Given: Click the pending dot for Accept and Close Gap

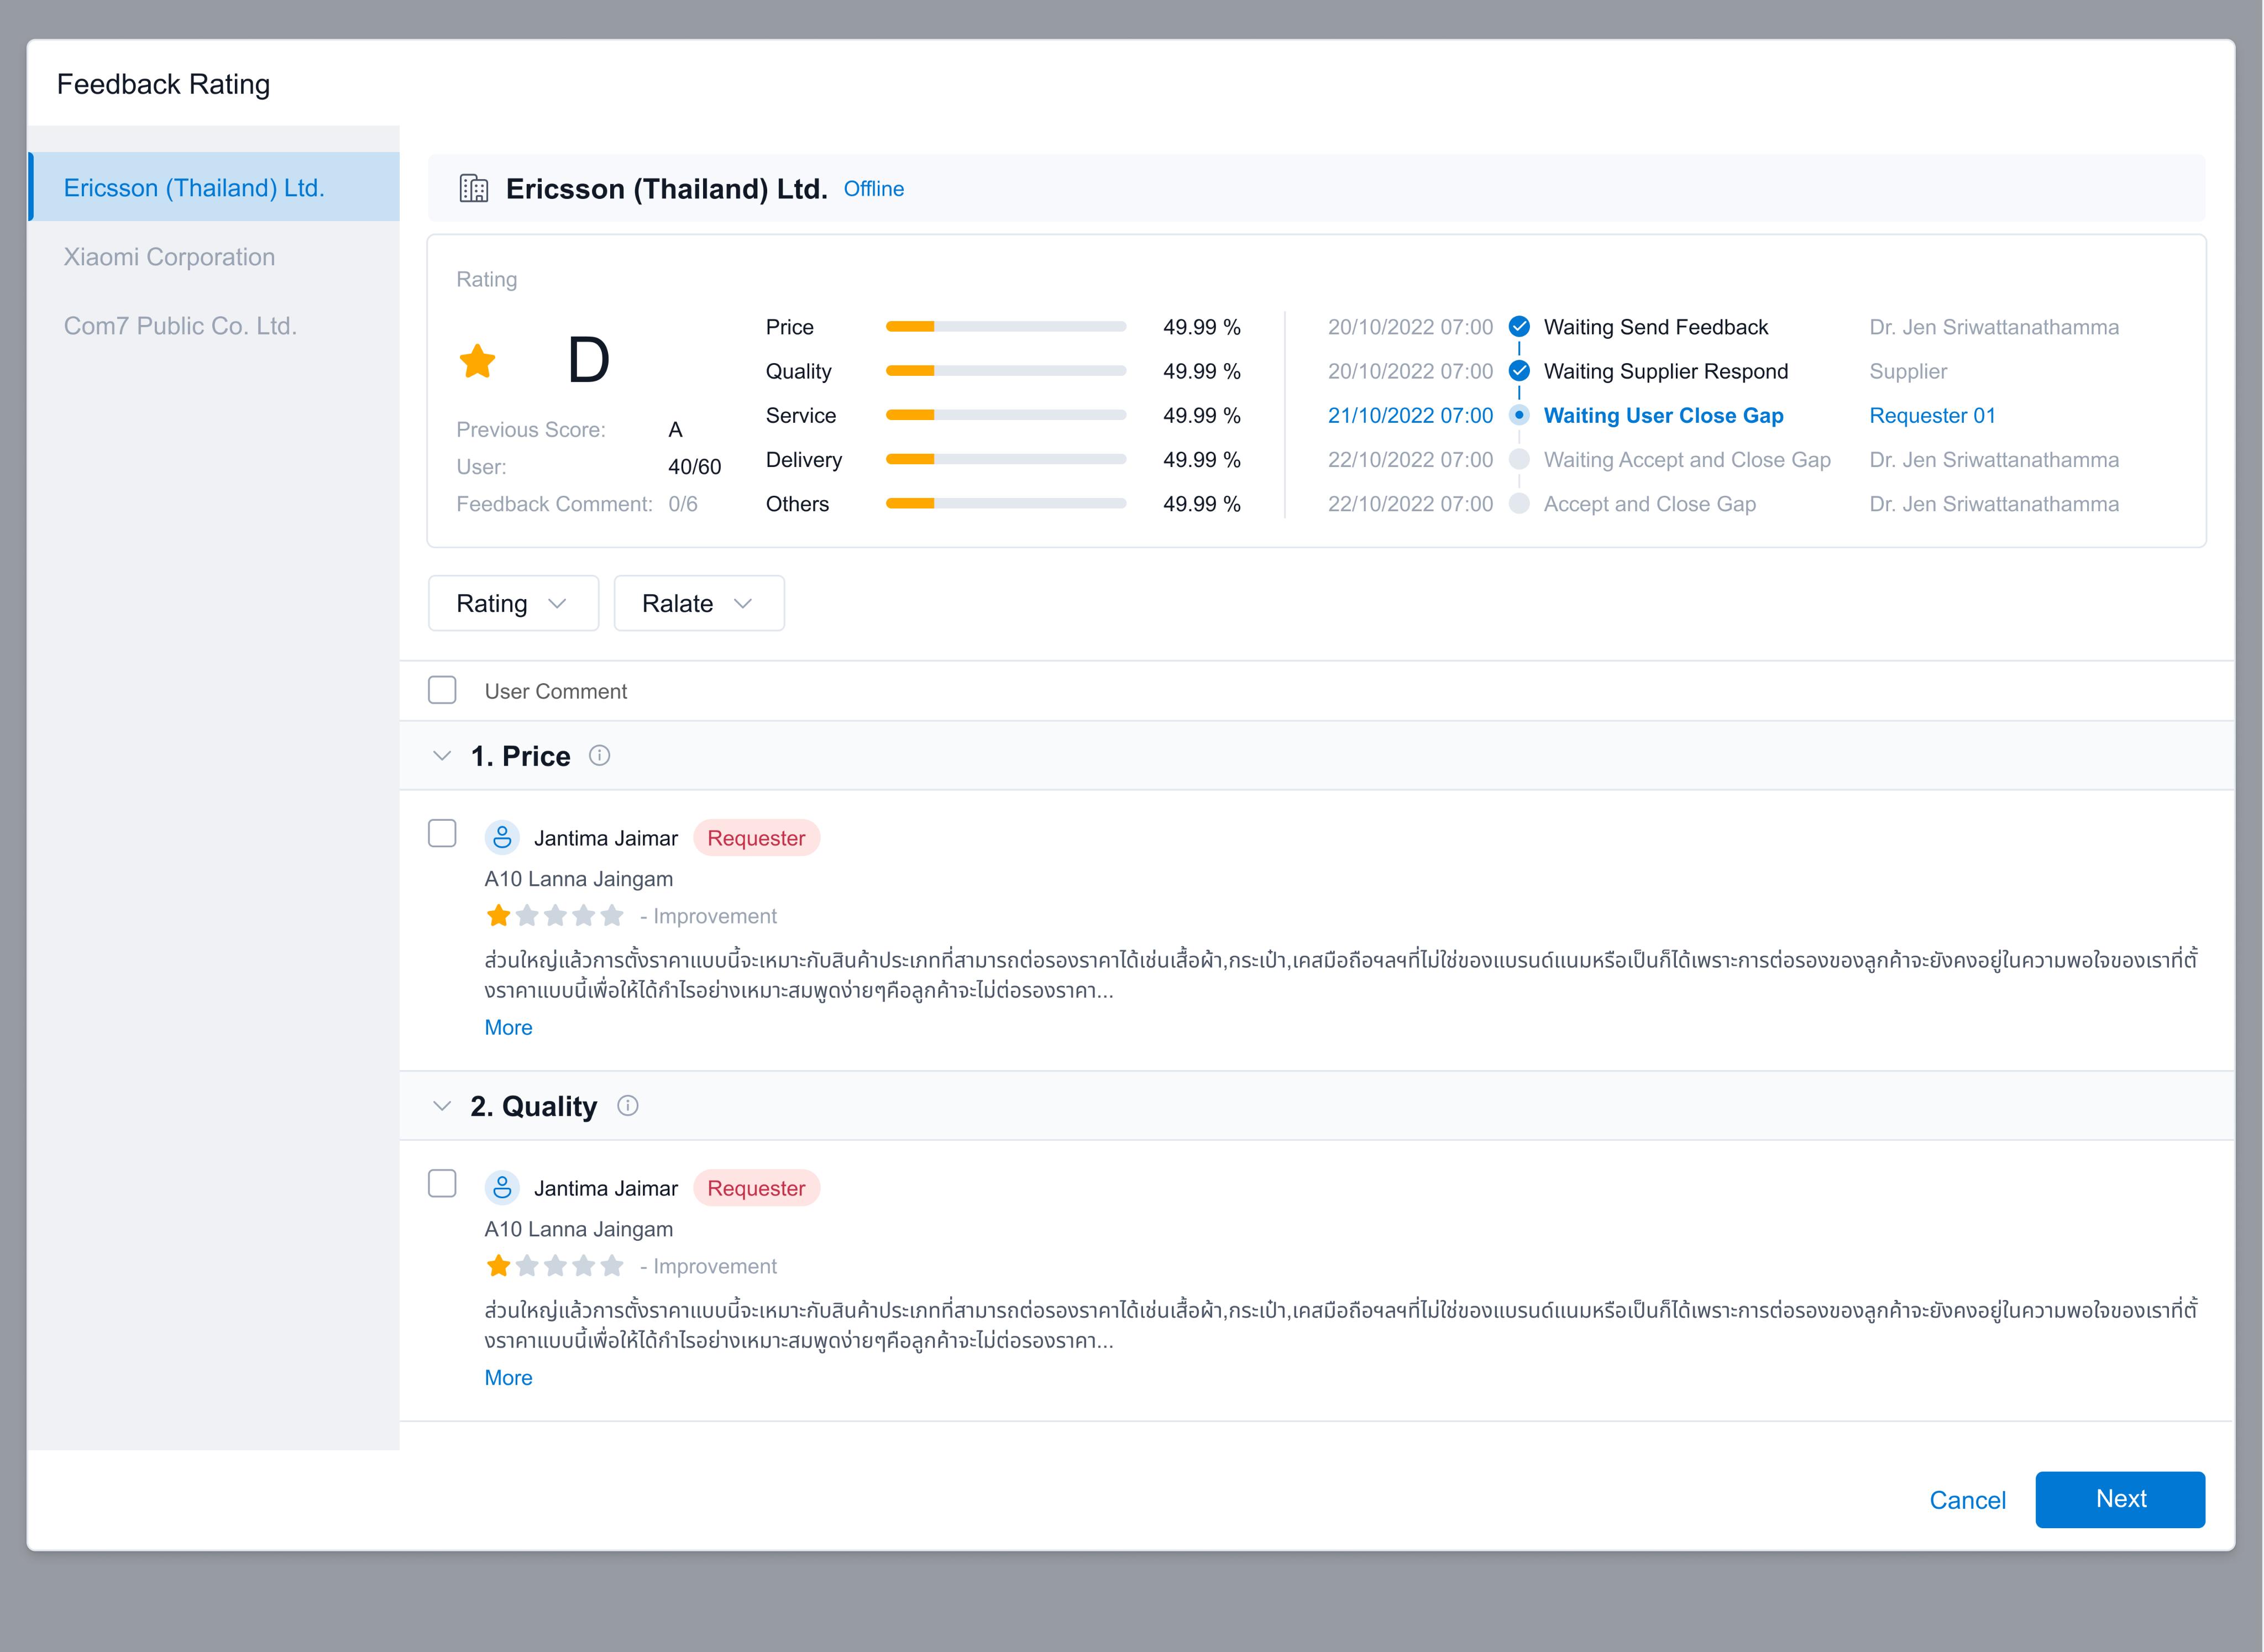Looking at the screenshot, I should tap(1518, 503).
